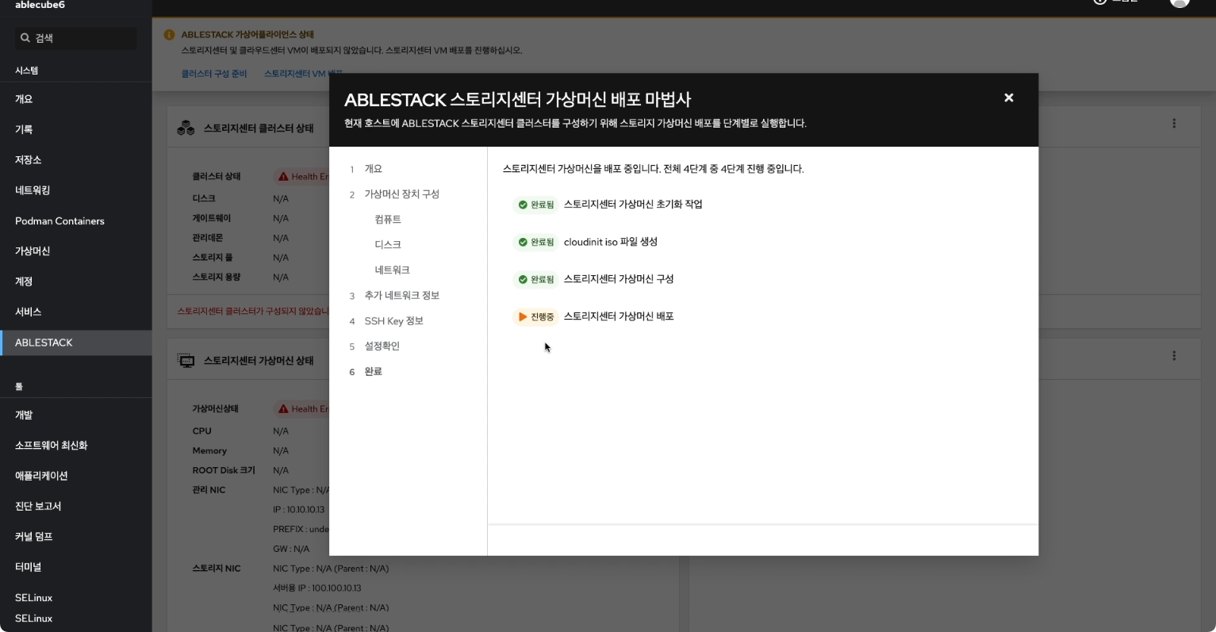The height and width of the screenshot is (632, 1216).
Task: Click the text 스토리지센터 가상머신 배포
Action: (619, 316)
